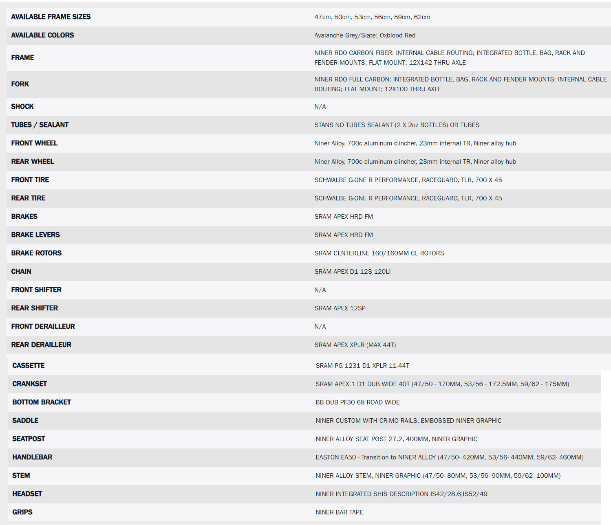Click the TUBES / SEALANT label
611x525 pixels.
[40, 125]
